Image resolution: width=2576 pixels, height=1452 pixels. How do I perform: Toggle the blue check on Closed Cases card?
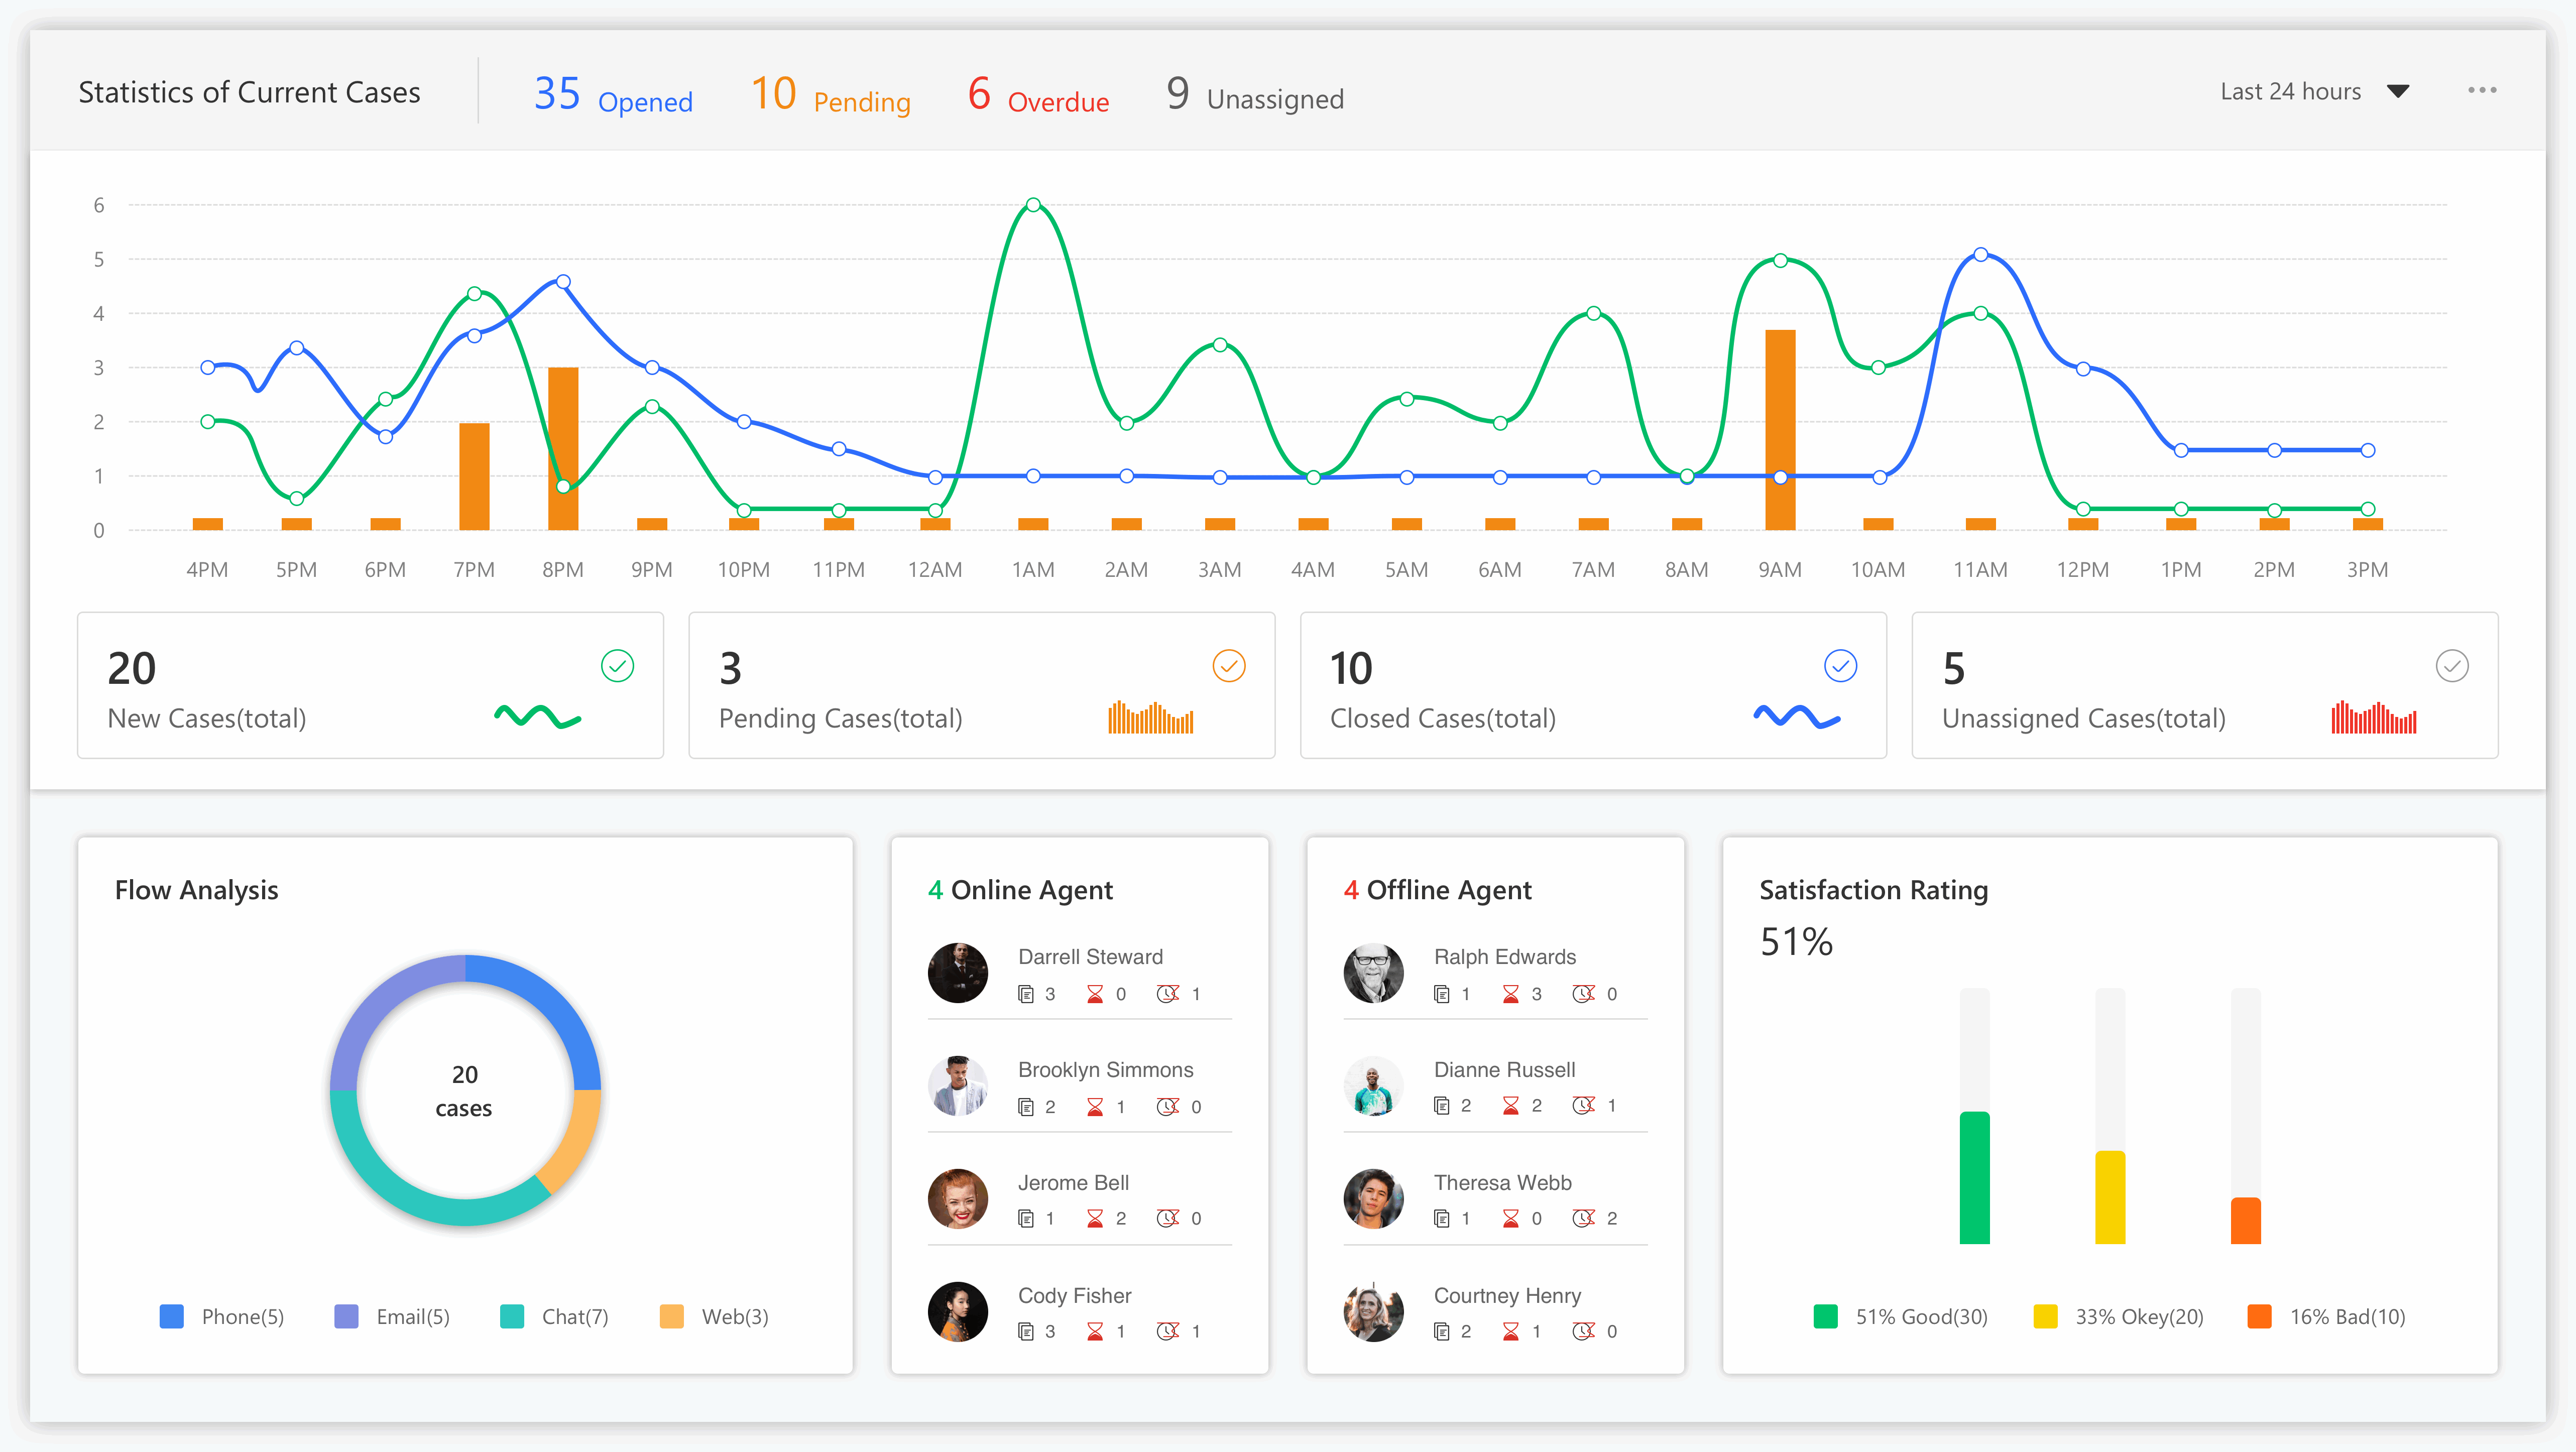click(x=1840, y=666)
